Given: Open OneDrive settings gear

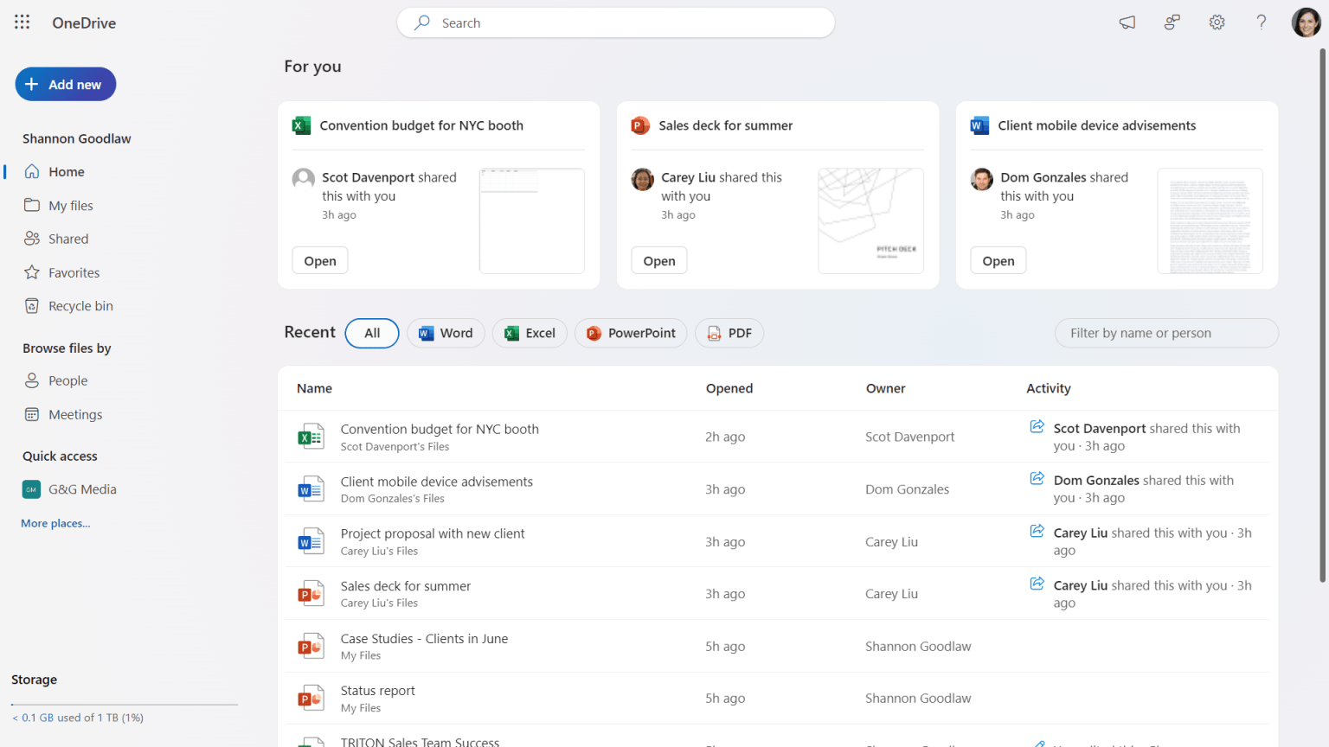Looking at the screenshot, I should coord(1217,22).
